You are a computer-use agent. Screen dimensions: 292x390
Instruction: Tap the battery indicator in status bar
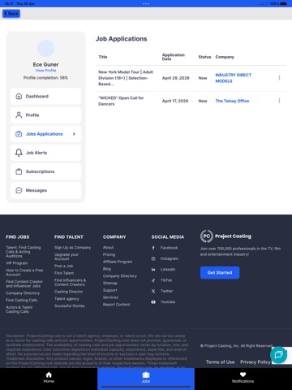click(283, 4)
